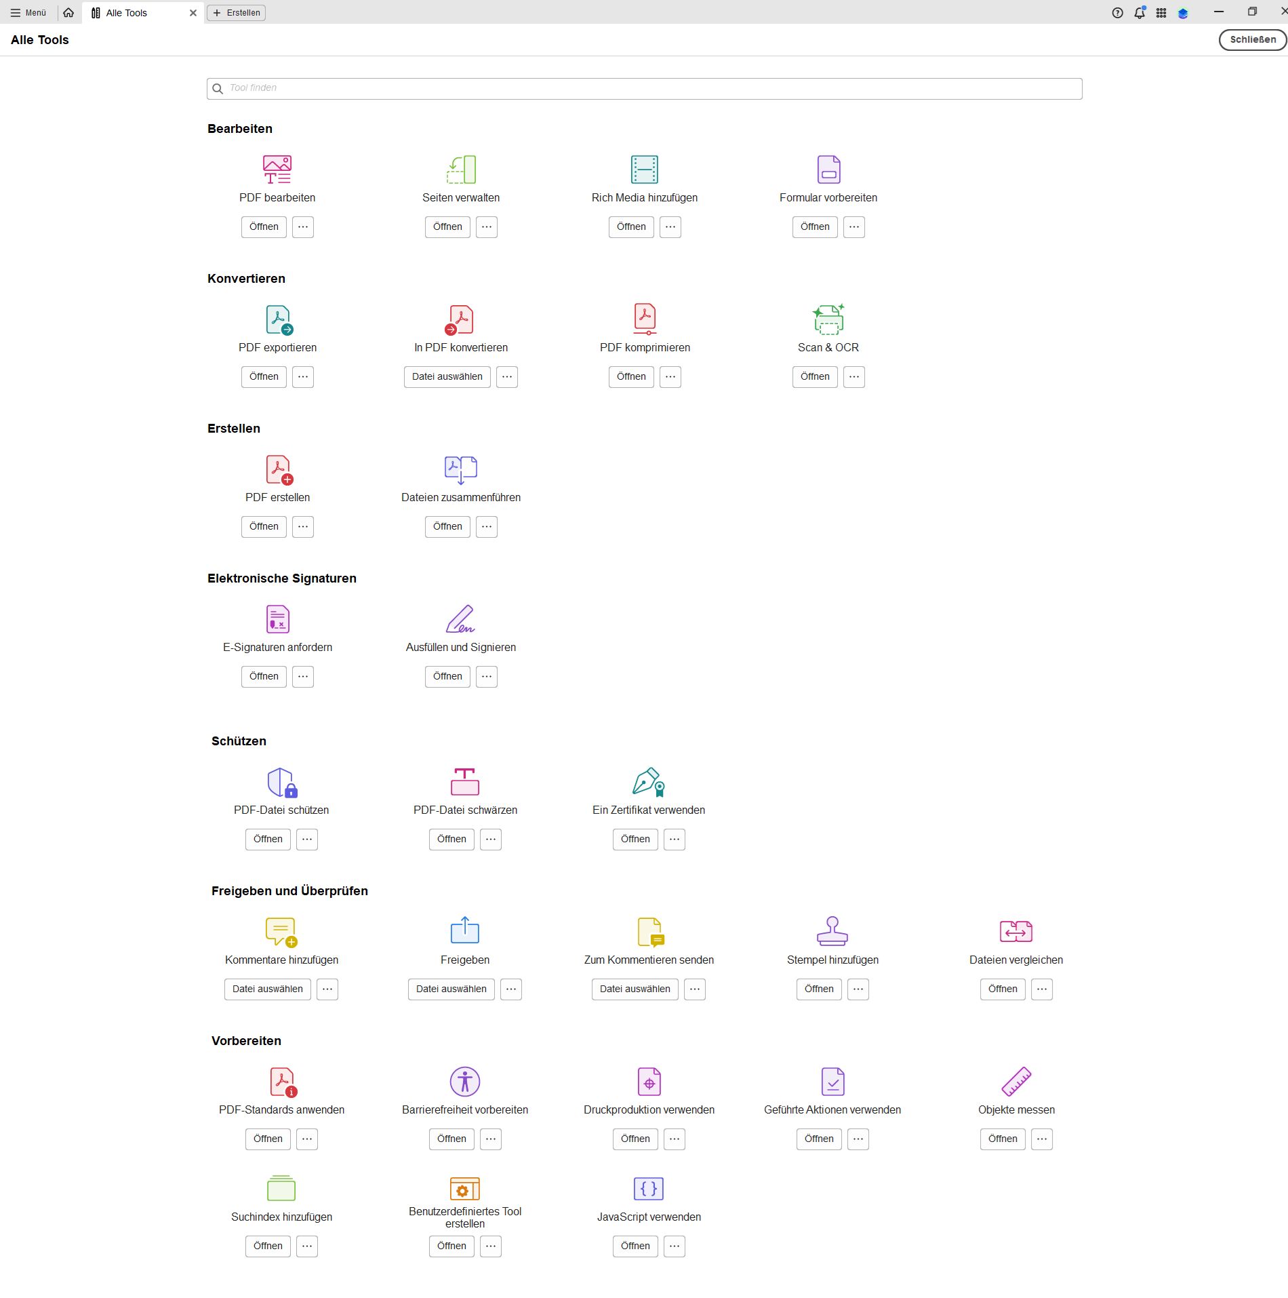Open the PDF bearbeiten tool icon
The width and height of the screenshot is (1288, 1298).
tap(277, 170)
